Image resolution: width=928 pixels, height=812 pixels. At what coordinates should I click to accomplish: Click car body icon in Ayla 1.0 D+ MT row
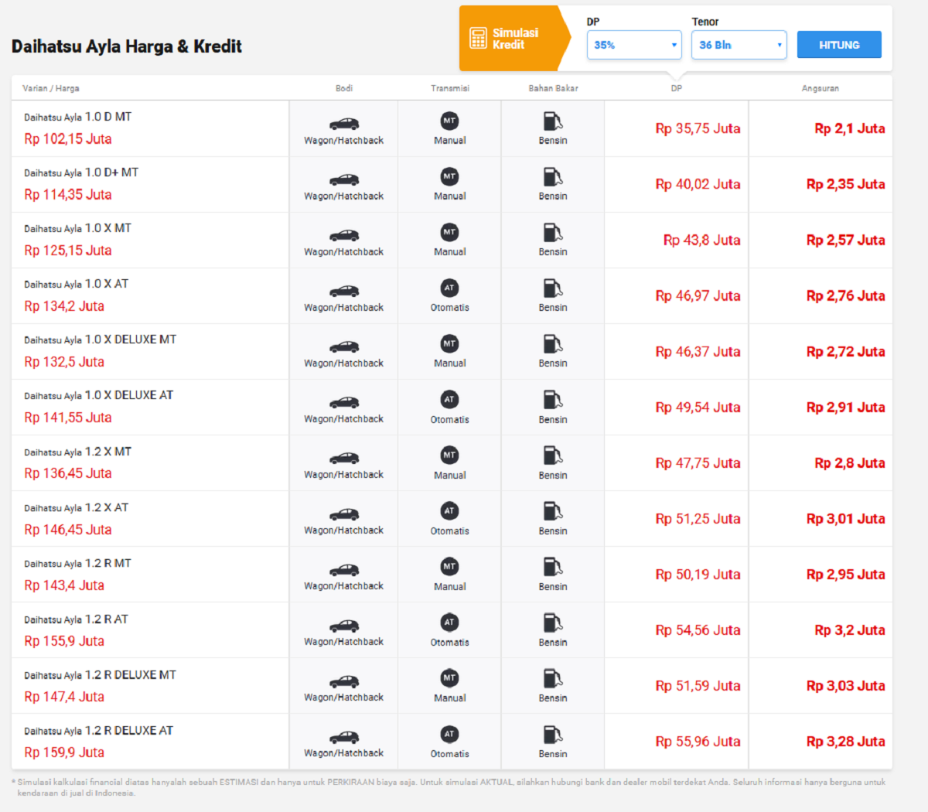(344, 179)
